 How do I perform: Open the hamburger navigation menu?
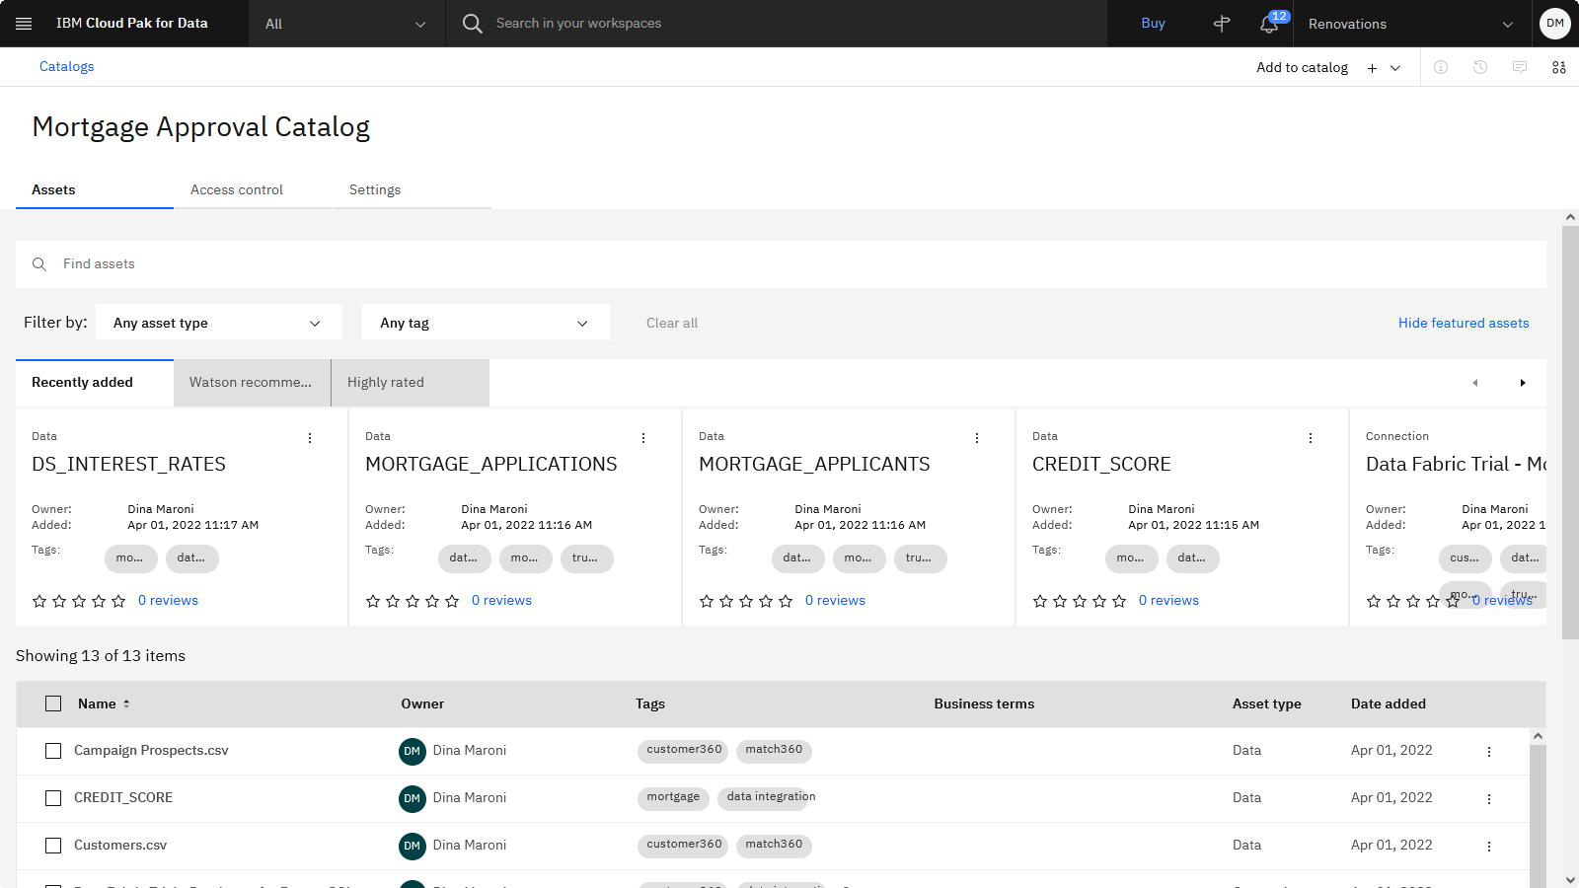tap(24, 24)
